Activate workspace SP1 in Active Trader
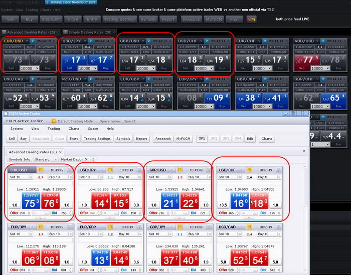 [x=202, y=139]
